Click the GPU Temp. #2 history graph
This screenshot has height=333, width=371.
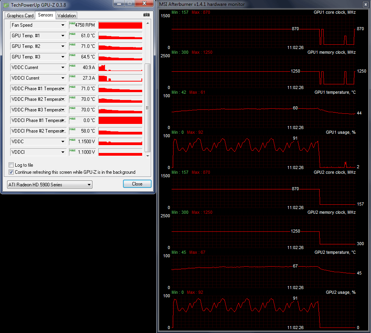(120, 46)
